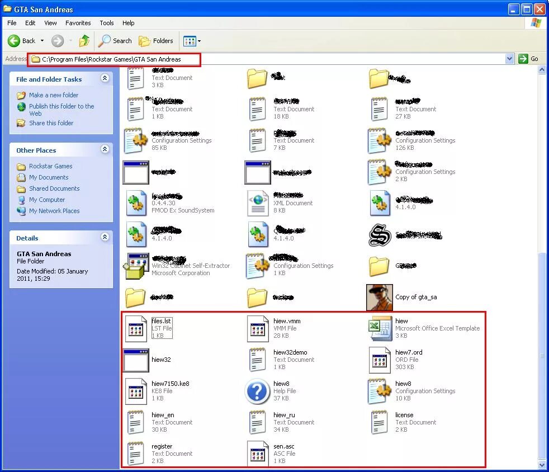The height and width of the screenshot is (472, 549).
Task: Go up one folder level
Action: point(84,41)
